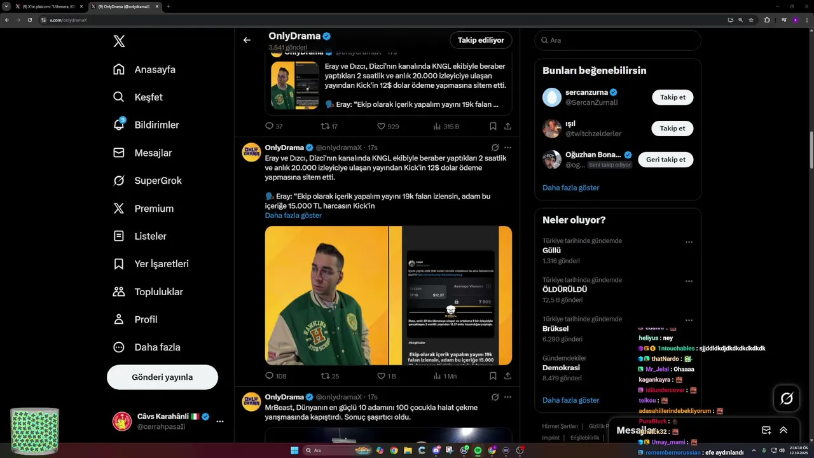Show more trends under Neler oluyor
The width and height of the screenshot is (814, 458).
pyautogui.click(x=570, y=400)
